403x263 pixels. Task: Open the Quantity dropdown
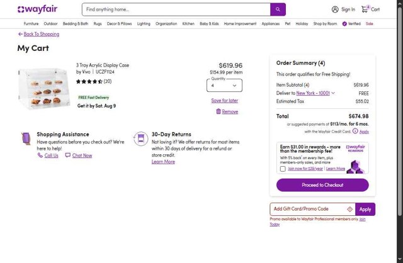pos(224,86)
